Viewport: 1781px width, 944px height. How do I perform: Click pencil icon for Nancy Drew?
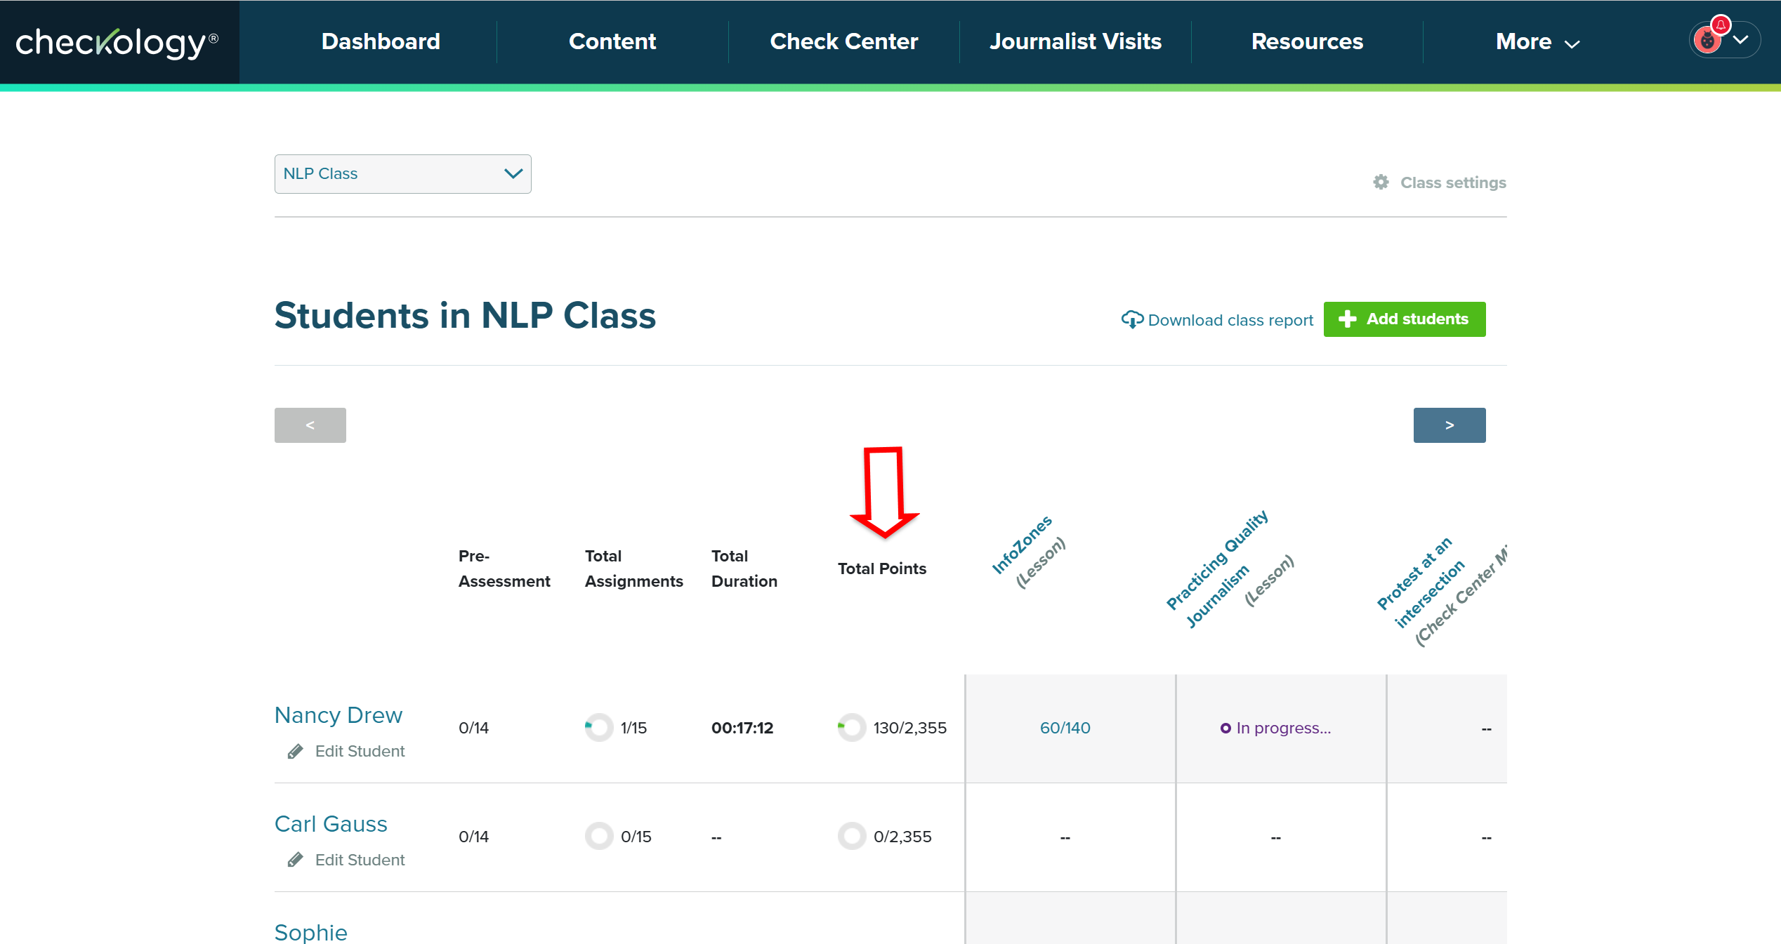(296, 752)
